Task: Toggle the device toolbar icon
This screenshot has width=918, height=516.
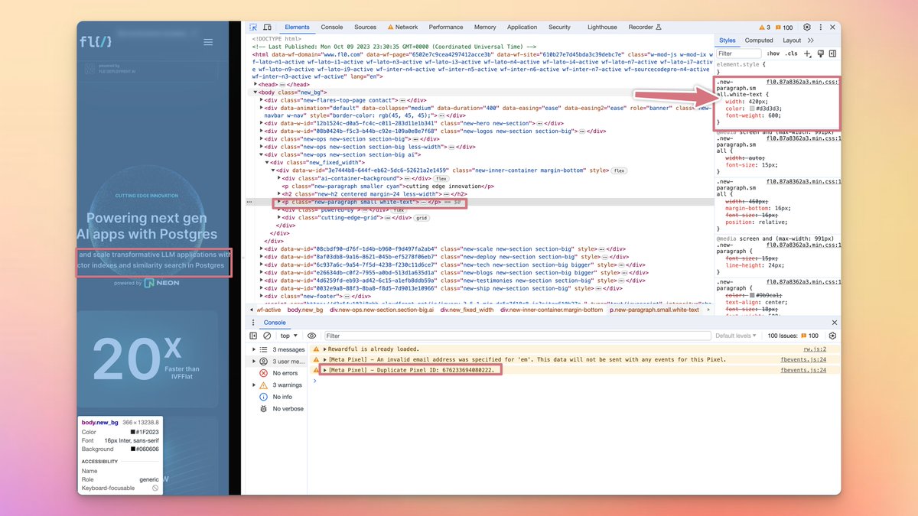Action: click(x=267, y=27)
